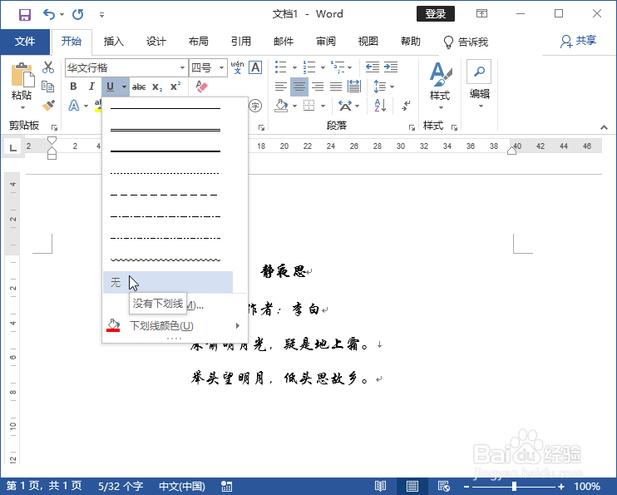Align text to the left
Viewport: 617px width, 495px height.
coord(280,87)
